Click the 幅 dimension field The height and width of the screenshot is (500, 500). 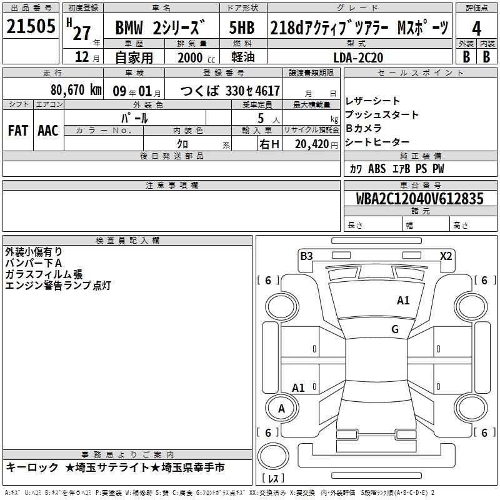pyautogui.click(x=426, y=224)
